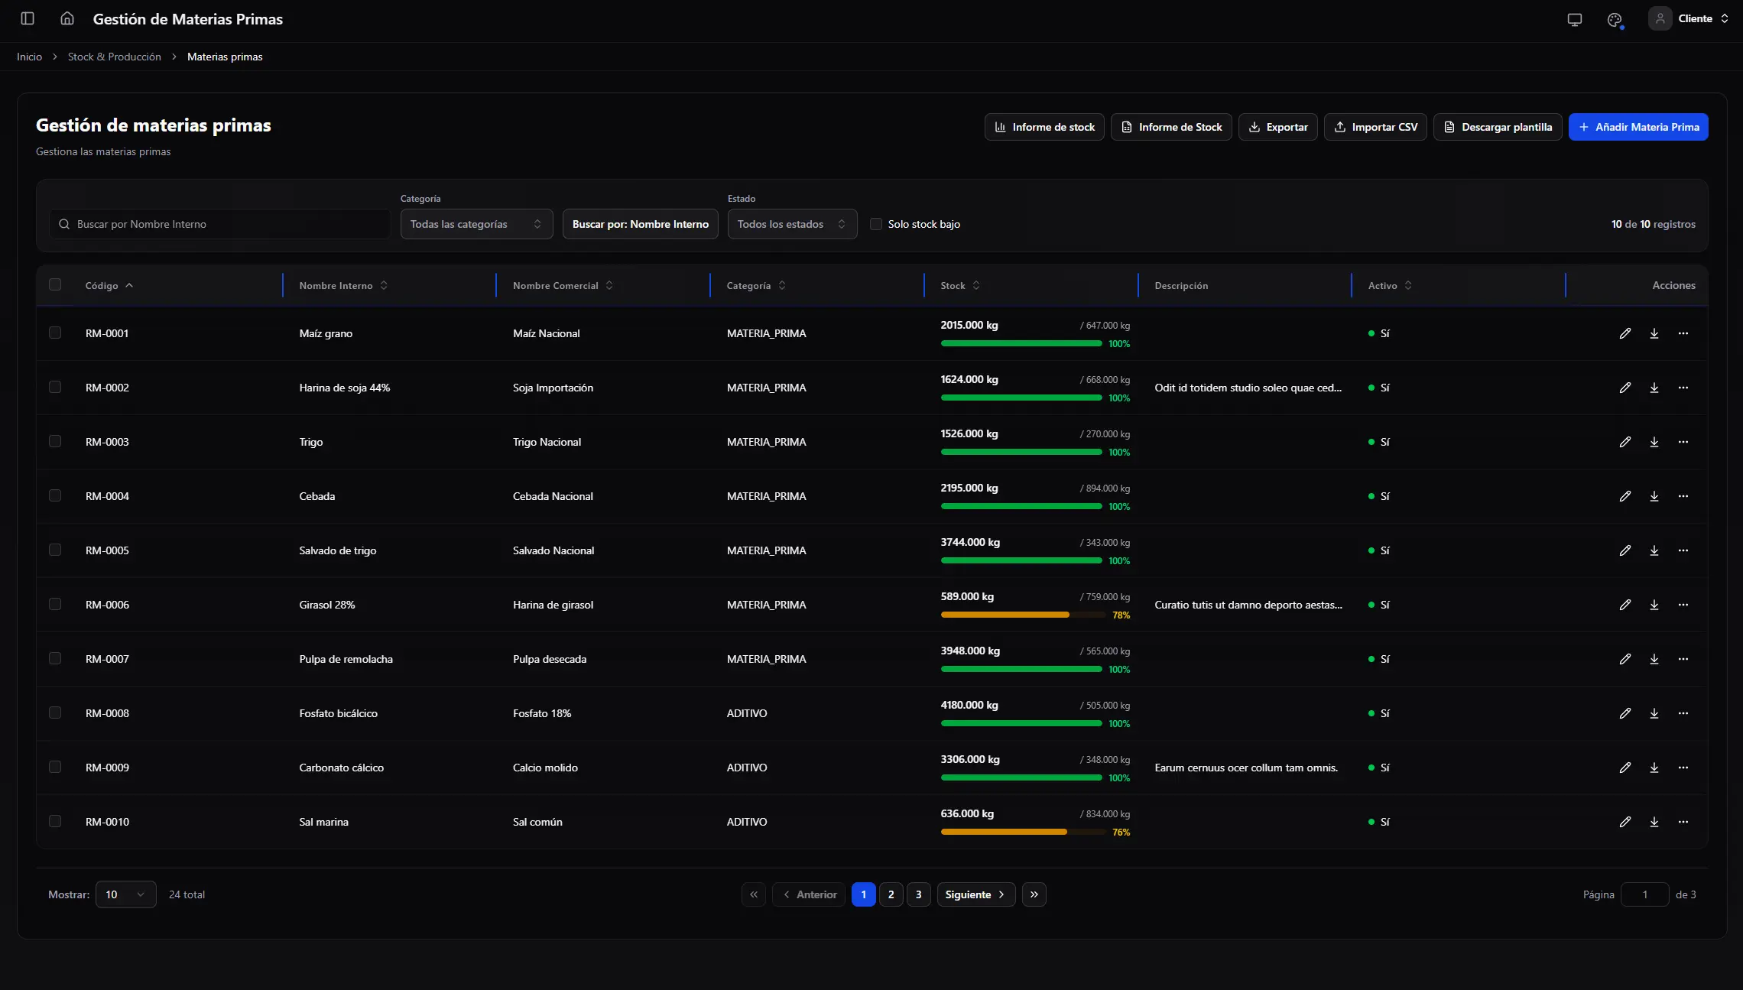Jump to last page double-chevron

[x=1034, y=894]
